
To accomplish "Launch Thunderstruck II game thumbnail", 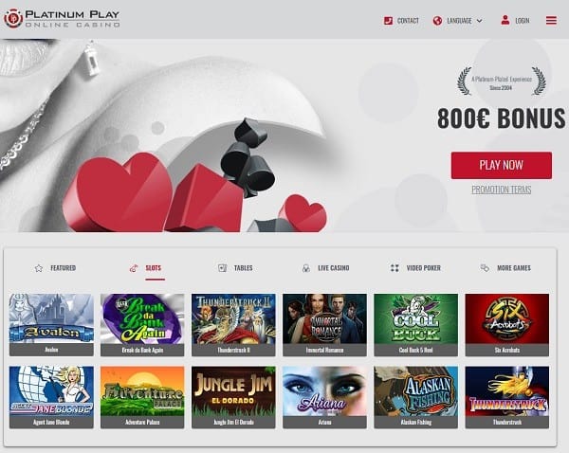I will (233, 325).
